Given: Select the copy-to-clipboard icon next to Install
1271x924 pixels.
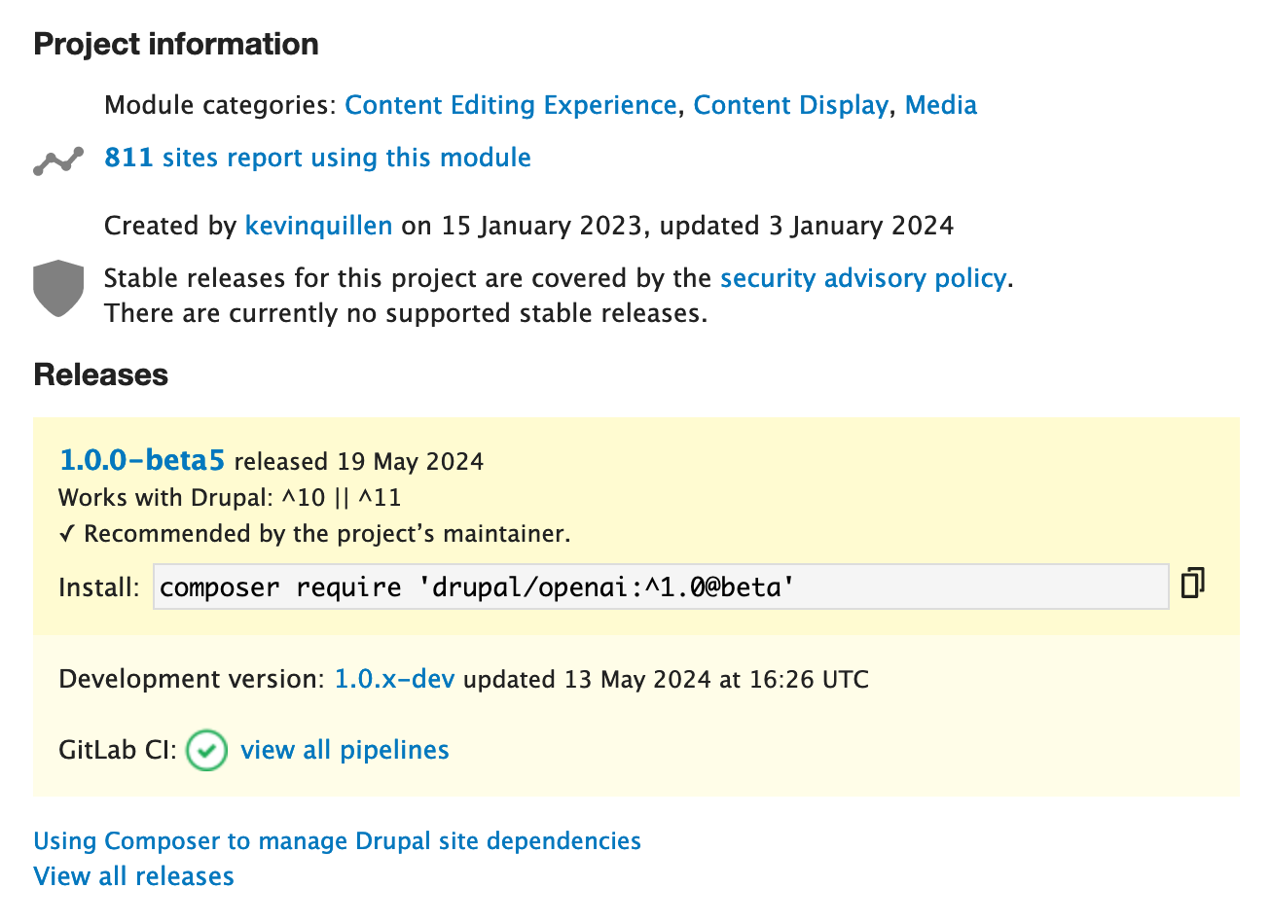Looking at the screenshot, I should tap(1191, 581).
